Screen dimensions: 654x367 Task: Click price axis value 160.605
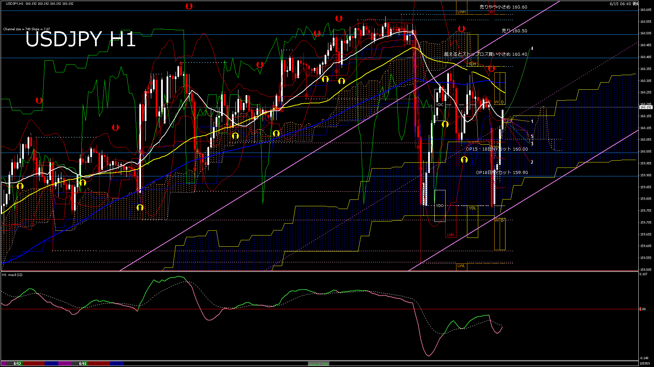[x=646, y=10]
